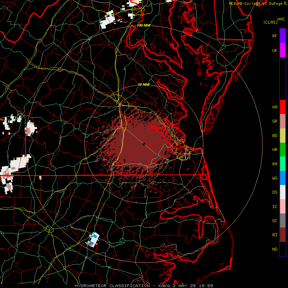Click the IC legend label
The width and height of the screenshot is (288, 288).
(275, 207)
